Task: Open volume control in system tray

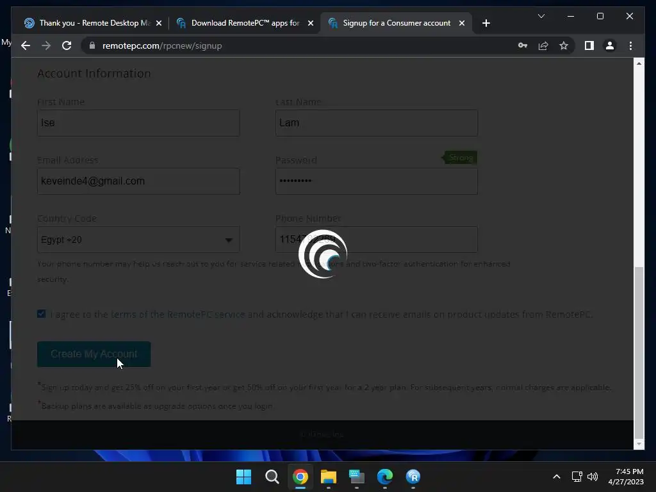Action: pyautogui.click(x=593, y=477)
